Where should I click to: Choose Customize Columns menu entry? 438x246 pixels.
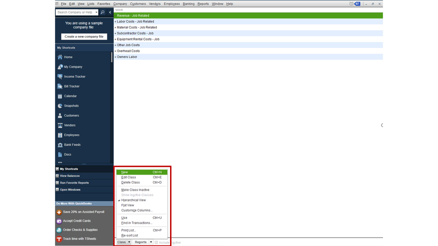[x=142, y=210]
